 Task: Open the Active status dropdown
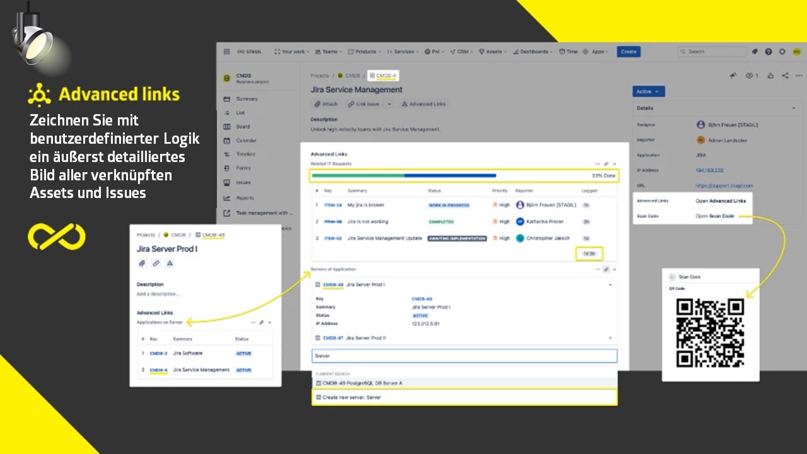(648, 91)
